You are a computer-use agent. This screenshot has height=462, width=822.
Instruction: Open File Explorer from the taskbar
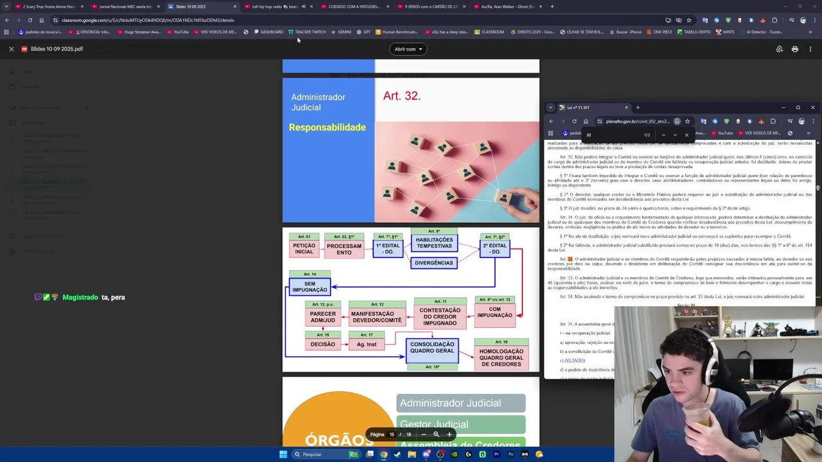412,454
